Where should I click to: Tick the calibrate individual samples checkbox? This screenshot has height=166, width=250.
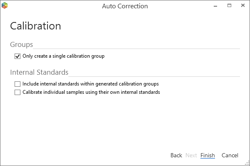click(17, 93)
